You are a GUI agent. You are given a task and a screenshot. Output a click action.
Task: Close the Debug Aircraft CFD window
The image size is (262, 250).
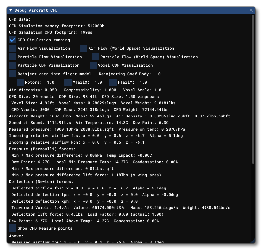coord(251,10)
